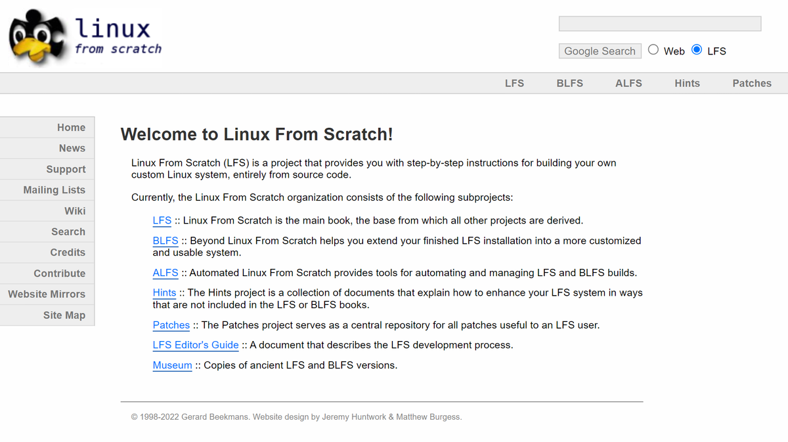Select the Web radio button
The height and width of the screenshot is (442, 788).
tap(653, 49)
